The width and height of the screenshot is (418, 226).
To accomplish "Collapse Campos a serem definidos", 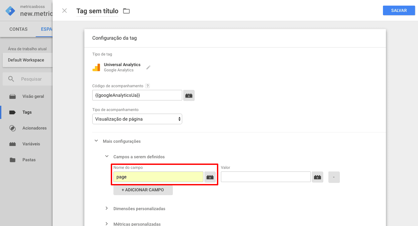I will pyautogui.click(x=106, y=156).
